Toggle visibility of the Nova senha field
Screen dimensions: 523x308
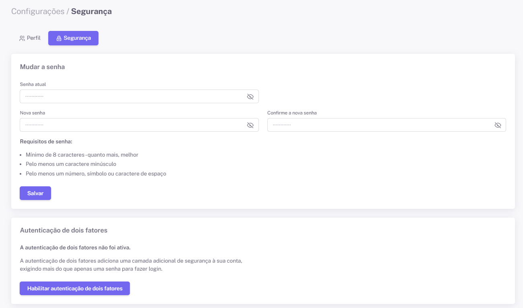coord(250,125)
